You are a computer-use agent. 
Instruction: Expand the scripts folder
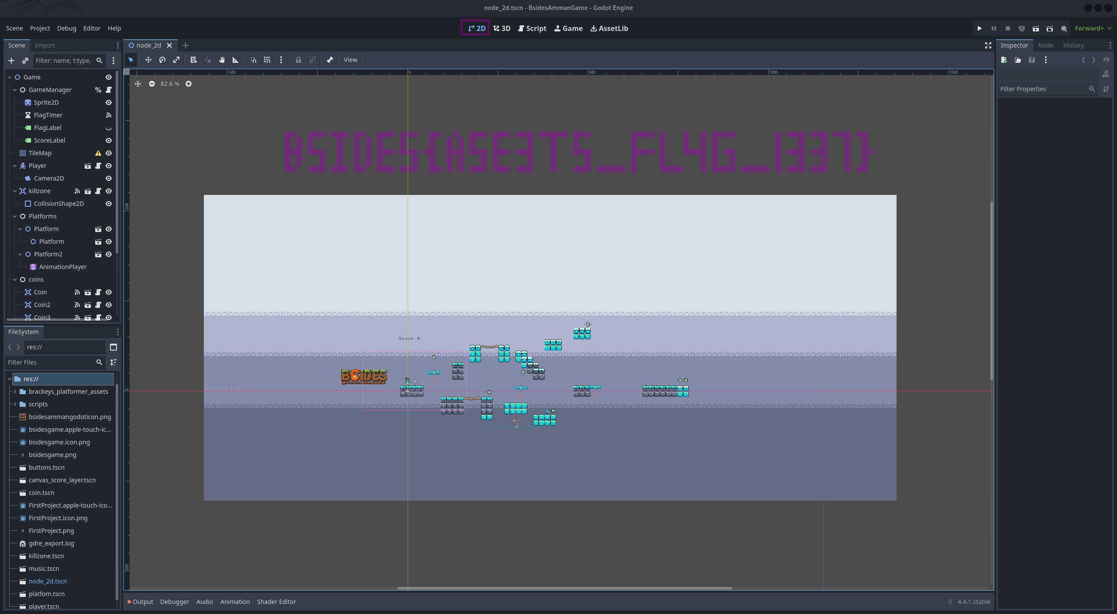[15, 404]
